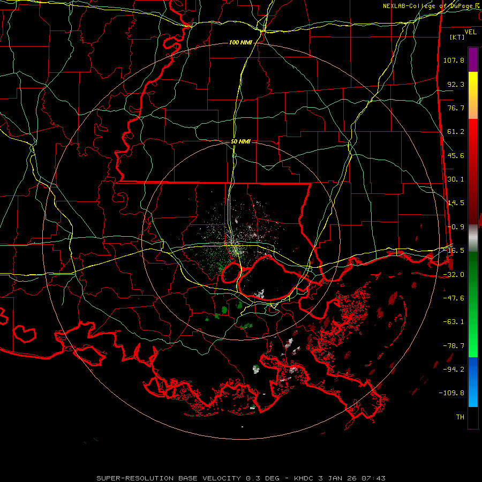482x482 pixels.
Task: Pick the yellow-orange segment of the velocity scale
Action: click(473, 95)
